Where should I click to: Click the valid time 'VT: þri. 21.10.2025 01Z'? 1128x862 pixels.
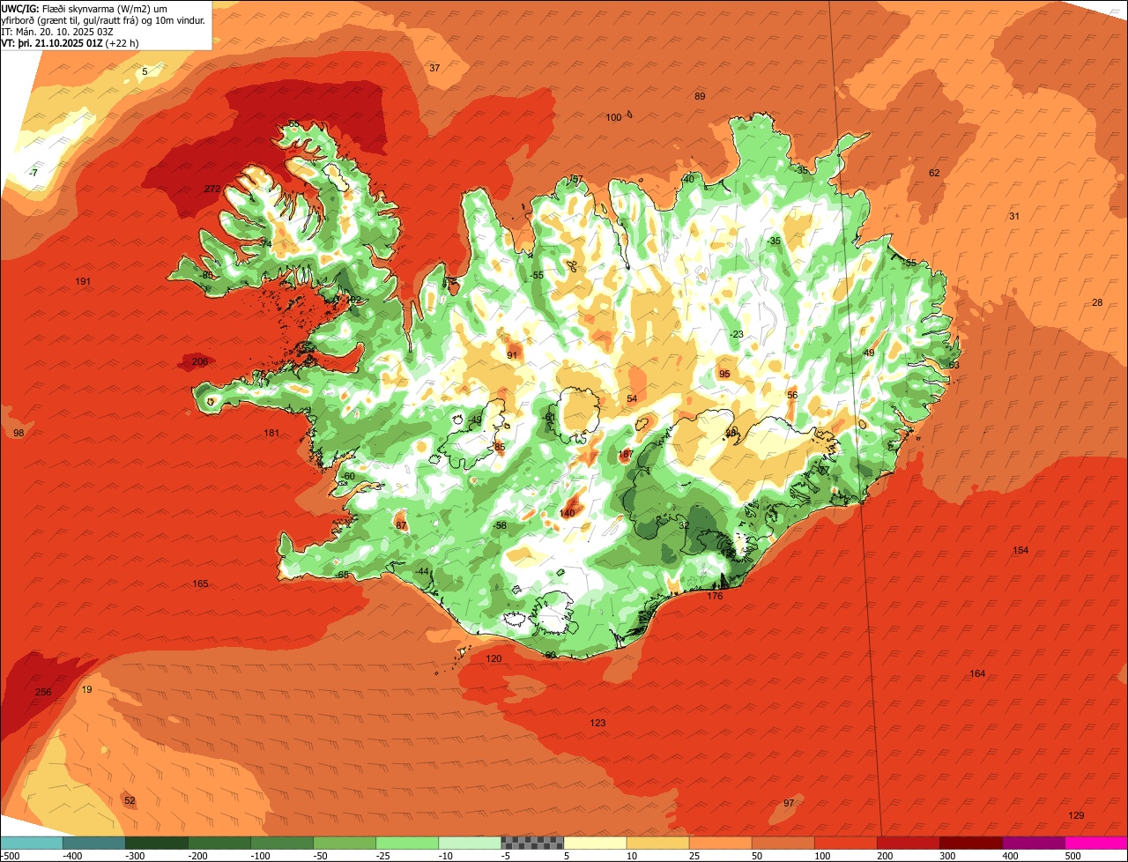pyautogui.click(x=52, y=42)
